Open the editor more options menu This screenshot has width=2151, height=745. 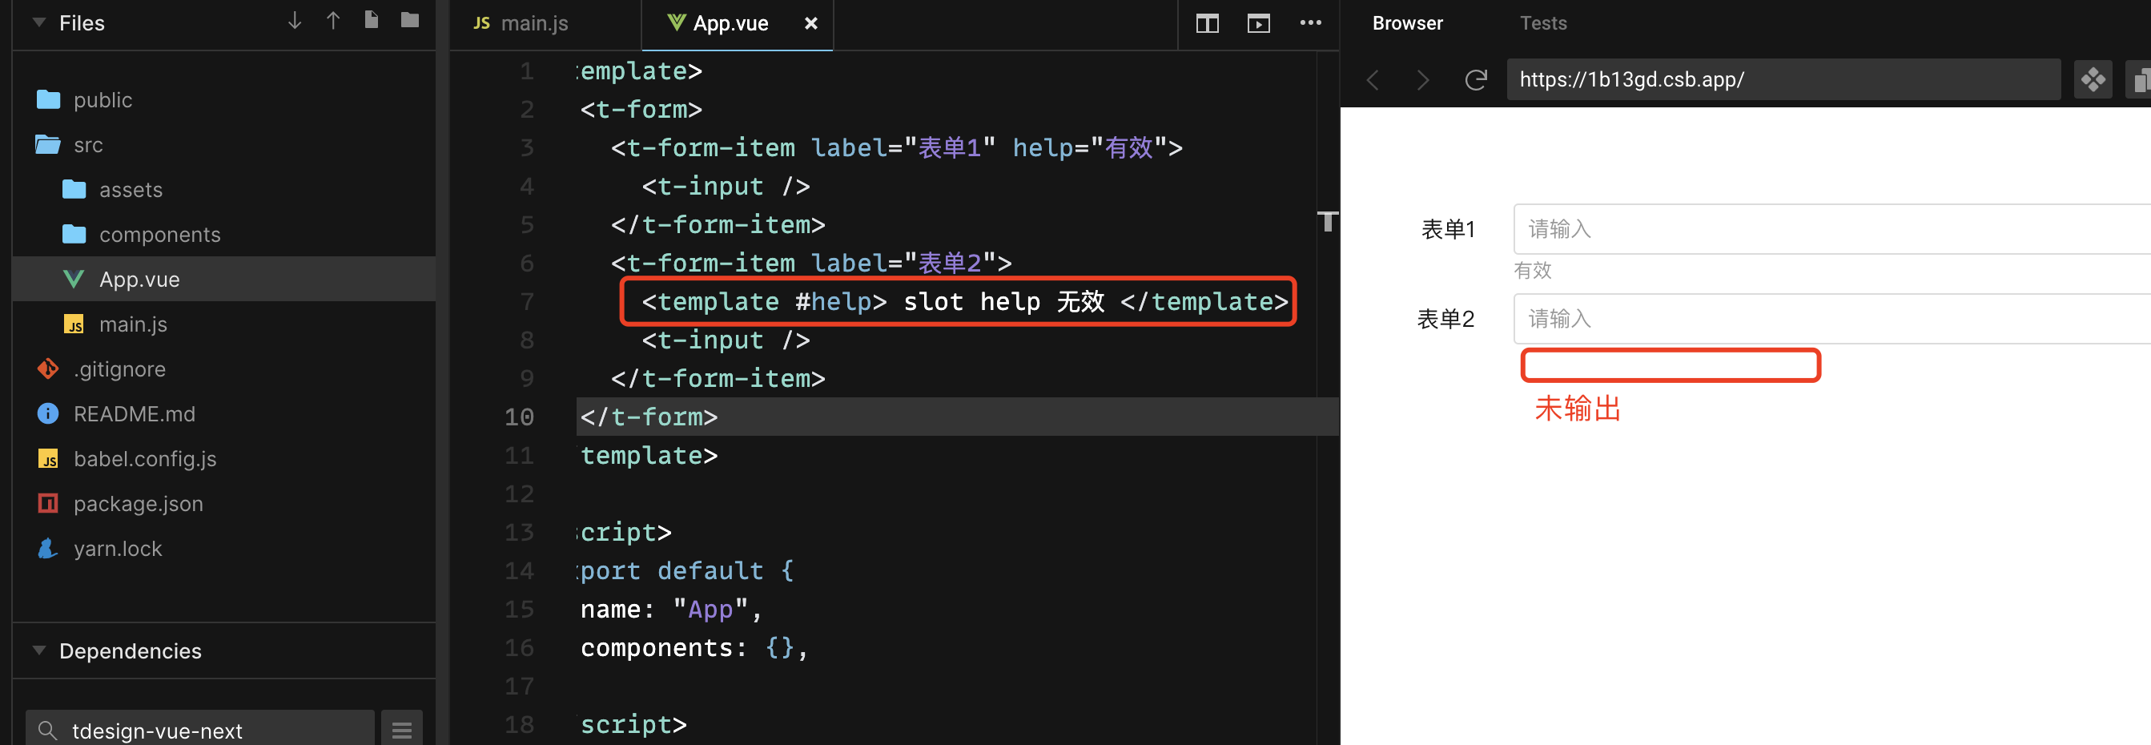coord(1311,23)
